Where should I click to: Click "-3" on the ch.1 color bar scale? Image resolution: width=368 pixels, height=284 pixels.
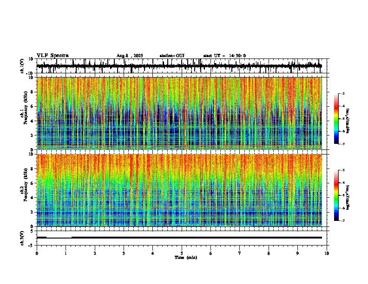(x=342, y=93)
